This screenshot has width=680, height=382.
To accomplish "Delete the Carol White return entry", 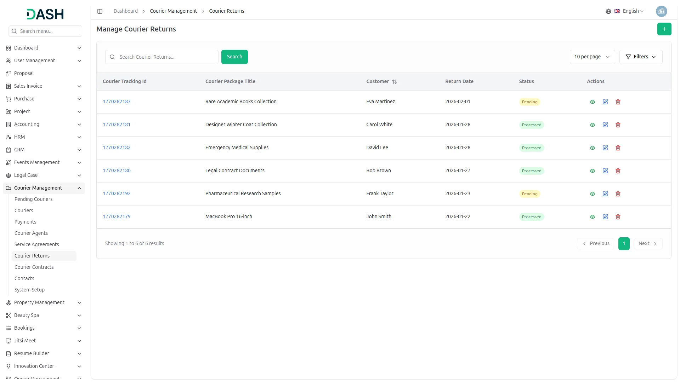I will click(x=618, y=125).
